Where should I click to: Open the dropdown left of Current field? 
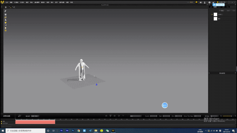136,116
